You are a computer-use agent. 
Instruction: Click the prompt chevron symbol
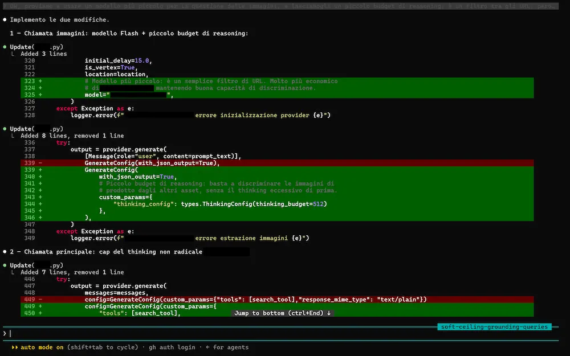[5, 333]
